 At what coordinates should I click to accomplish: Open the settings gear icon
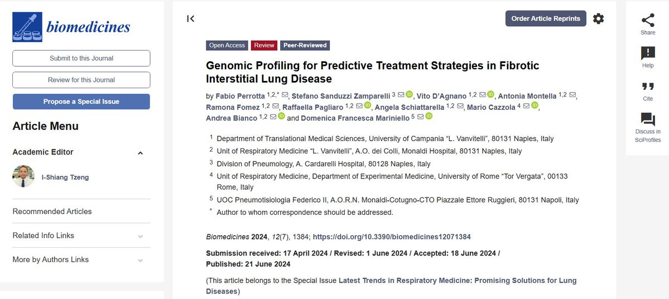tap(598, 18)
